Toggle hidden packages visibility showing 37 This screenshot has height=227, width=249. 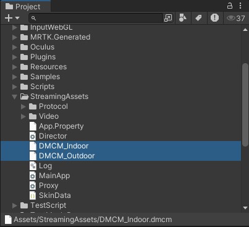click(236, 18)
